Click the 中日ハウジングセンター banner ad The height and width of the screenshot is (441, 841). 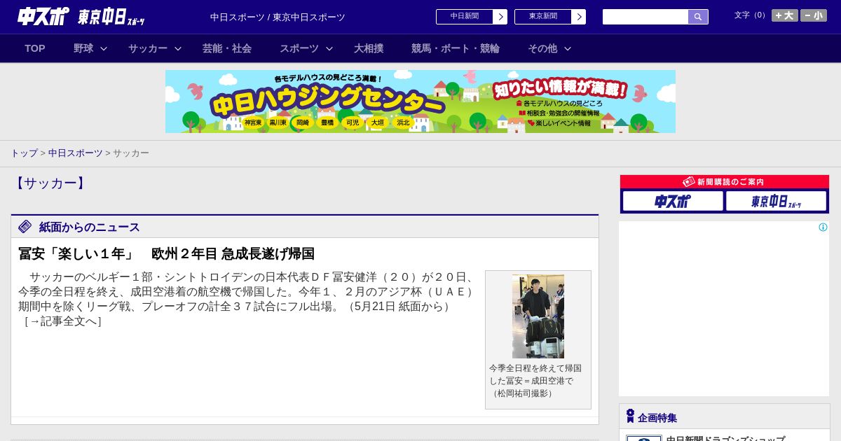(x=420, y=101)
